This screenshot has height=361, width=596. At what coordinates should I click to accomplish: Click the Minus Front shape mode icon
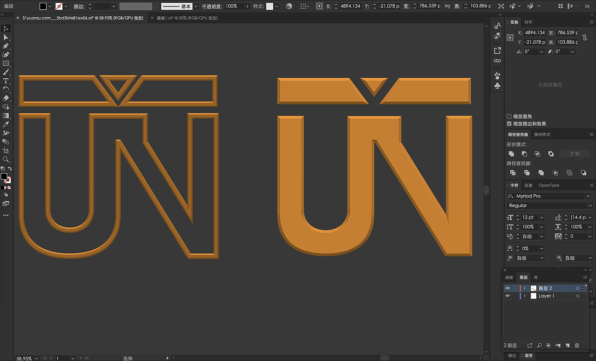[x=524, y=154]
